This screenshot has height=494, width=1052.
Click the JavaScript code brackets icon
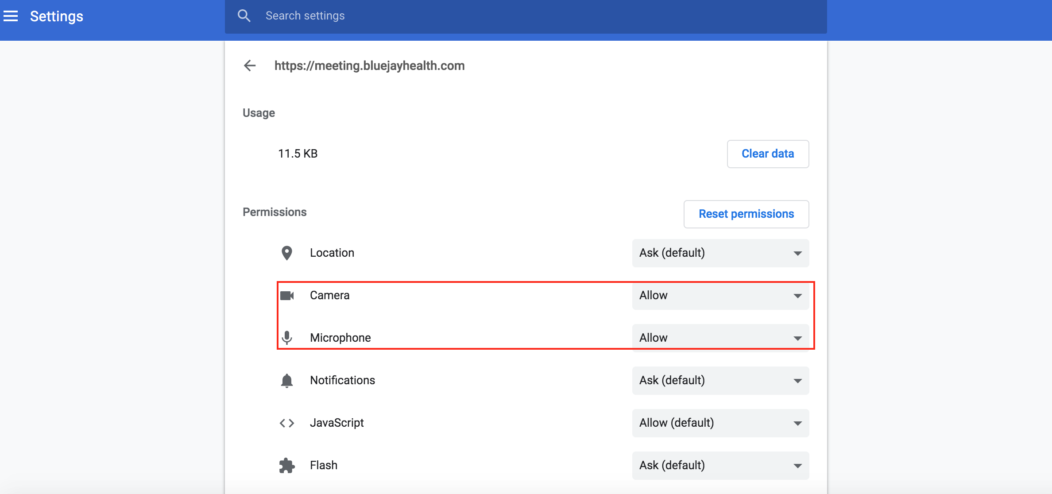point(287,423)
